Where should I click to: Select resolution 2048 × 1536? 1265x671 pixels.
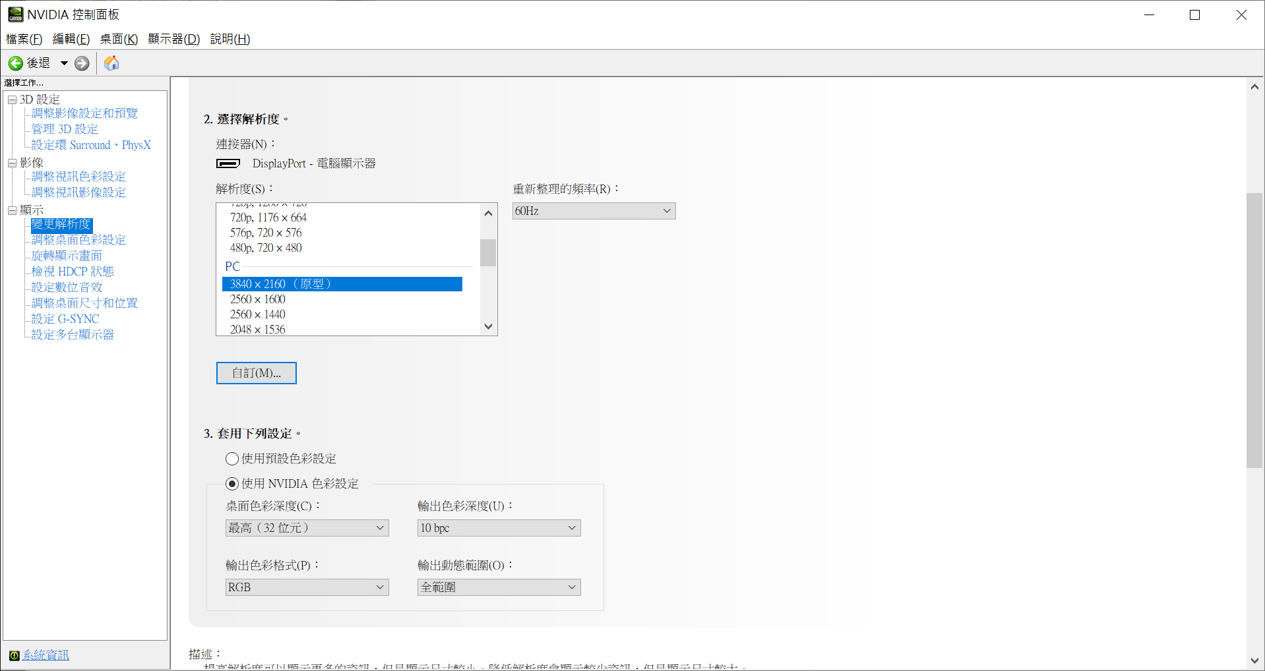[342, 329]
